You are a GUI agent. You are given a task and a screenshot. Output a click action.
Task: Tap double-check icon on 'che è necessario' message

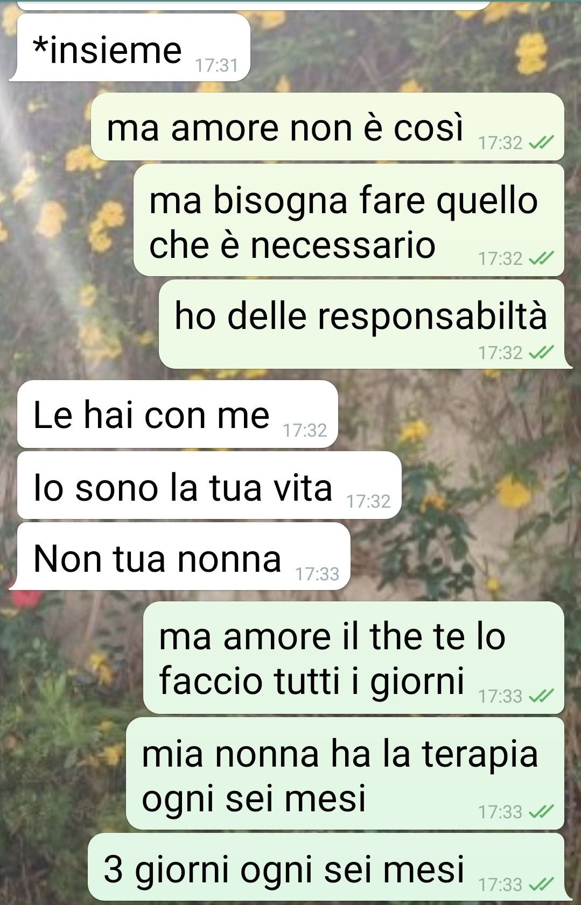541,259
